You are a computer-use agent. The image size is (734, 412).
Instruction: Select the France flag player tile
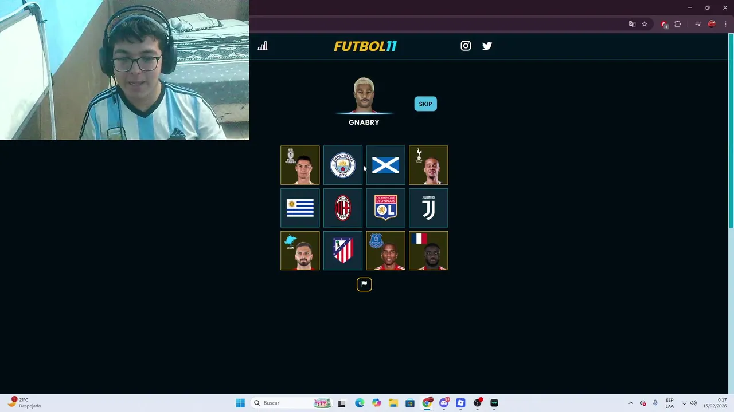[428, 251]
